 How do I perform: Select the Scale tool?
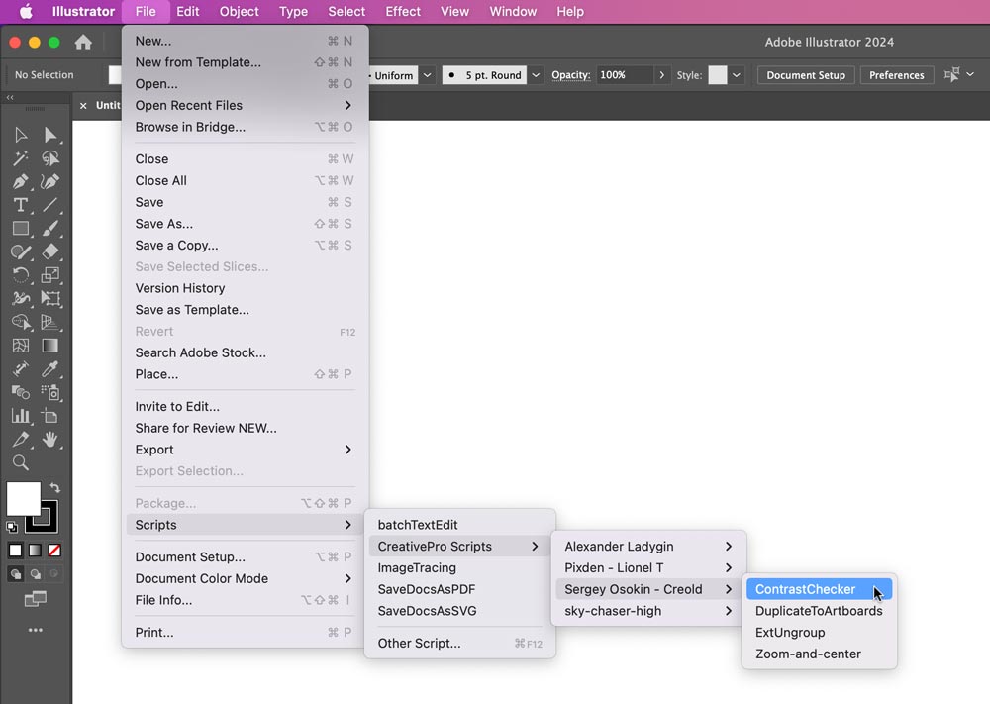[x=49, y=275]
